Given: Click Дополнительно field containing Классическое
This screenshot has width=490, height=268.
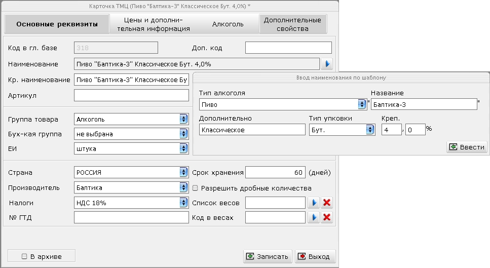Looking at the screenshot, I should point(252,130).
